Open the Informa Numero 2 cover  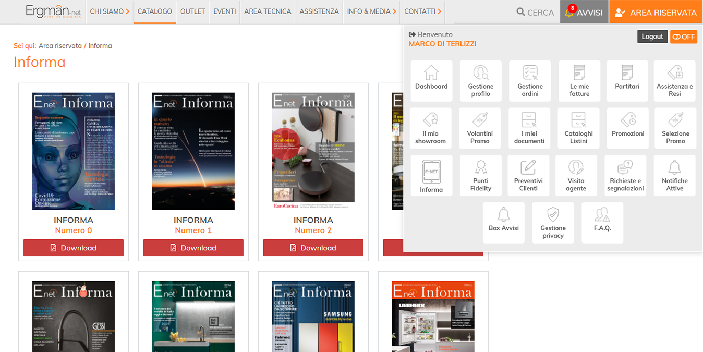coord(313,151)
